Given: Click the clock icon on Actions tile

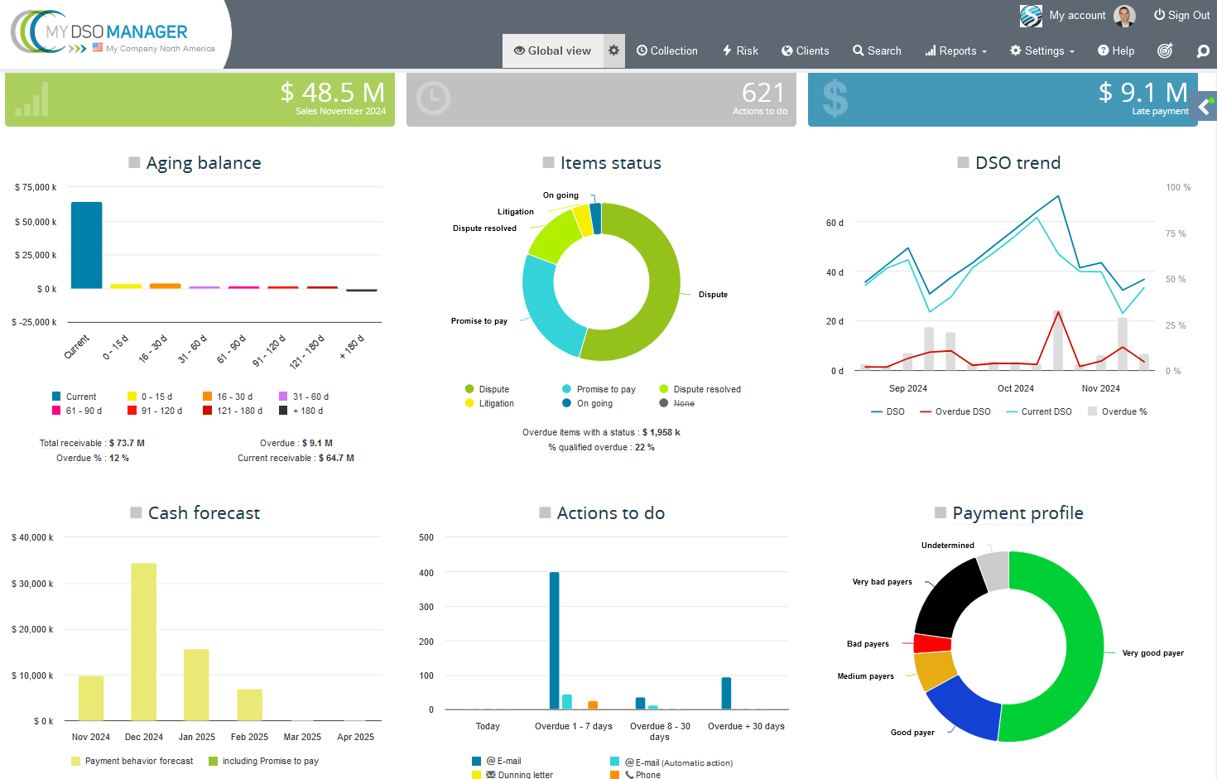Looking at the screenshot, I should tap(433, 99).
